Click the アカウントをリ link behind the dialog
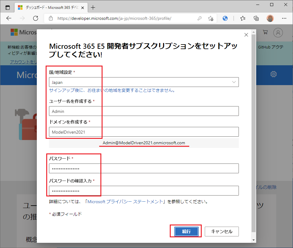Image resolution: width=293 pixels, height=248 pixels. click(x=23, y=62)
